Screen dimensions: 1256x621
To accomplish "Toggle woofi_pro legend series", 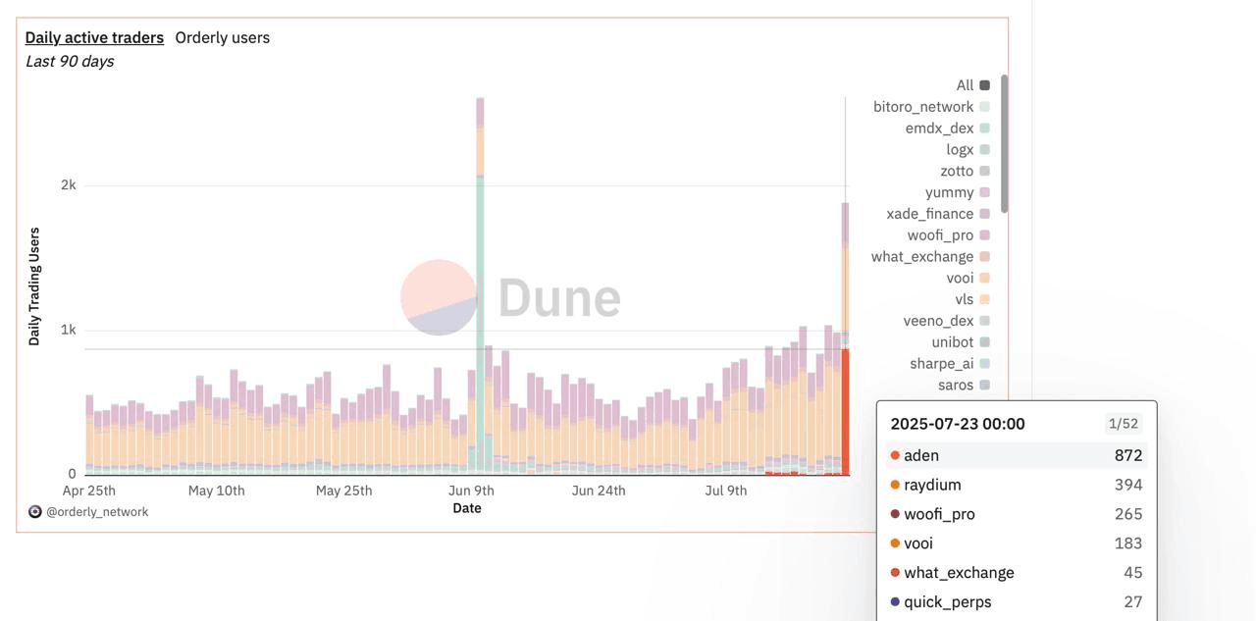I will pyautogui.click(x=949, y=235).
